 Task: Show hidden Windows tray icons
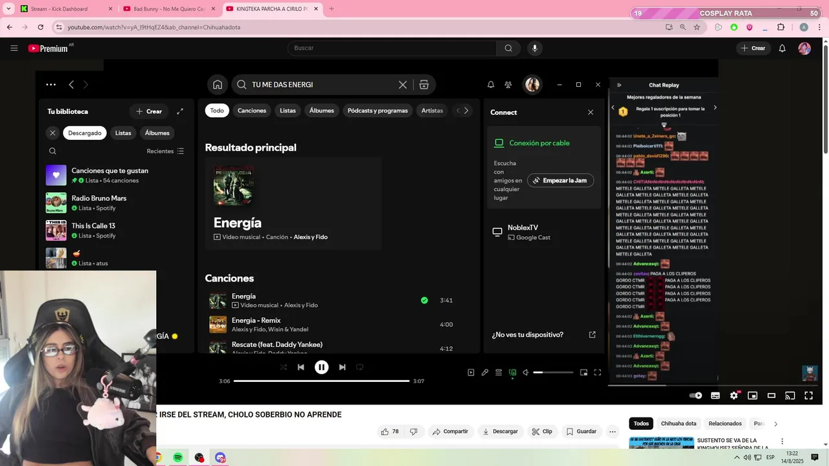[736, 457]
